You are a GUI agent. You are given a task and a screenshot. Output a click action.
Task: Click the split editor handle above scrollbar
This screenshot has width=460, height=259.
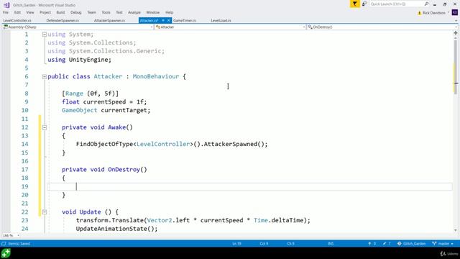click(456, 33)
